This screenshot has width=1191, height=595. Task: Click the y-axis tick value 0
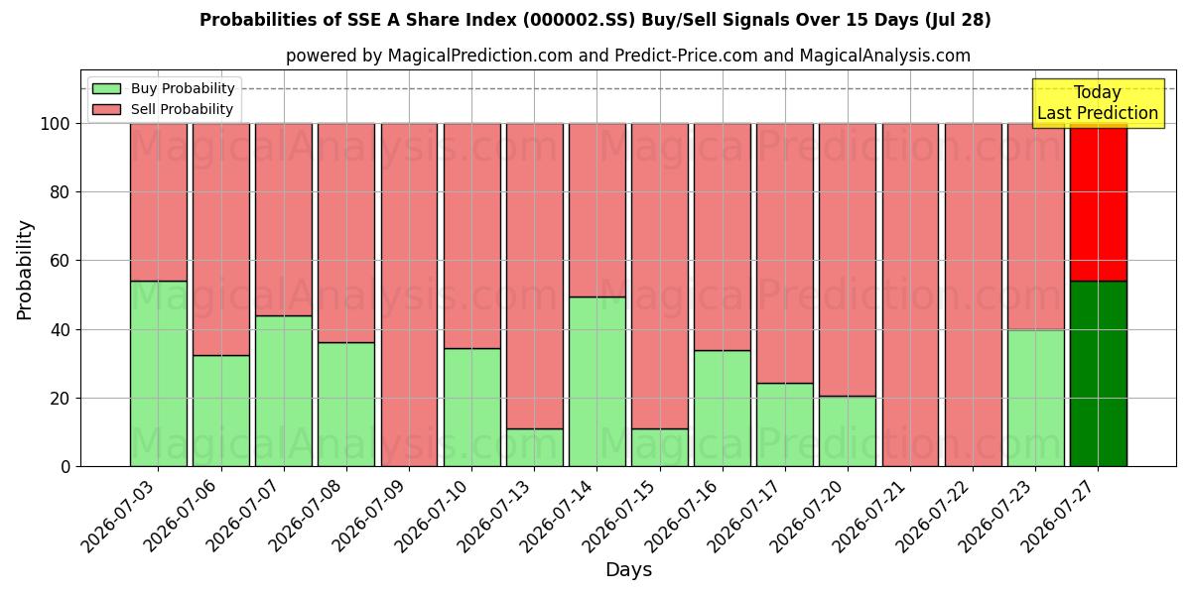coord(67,466)
